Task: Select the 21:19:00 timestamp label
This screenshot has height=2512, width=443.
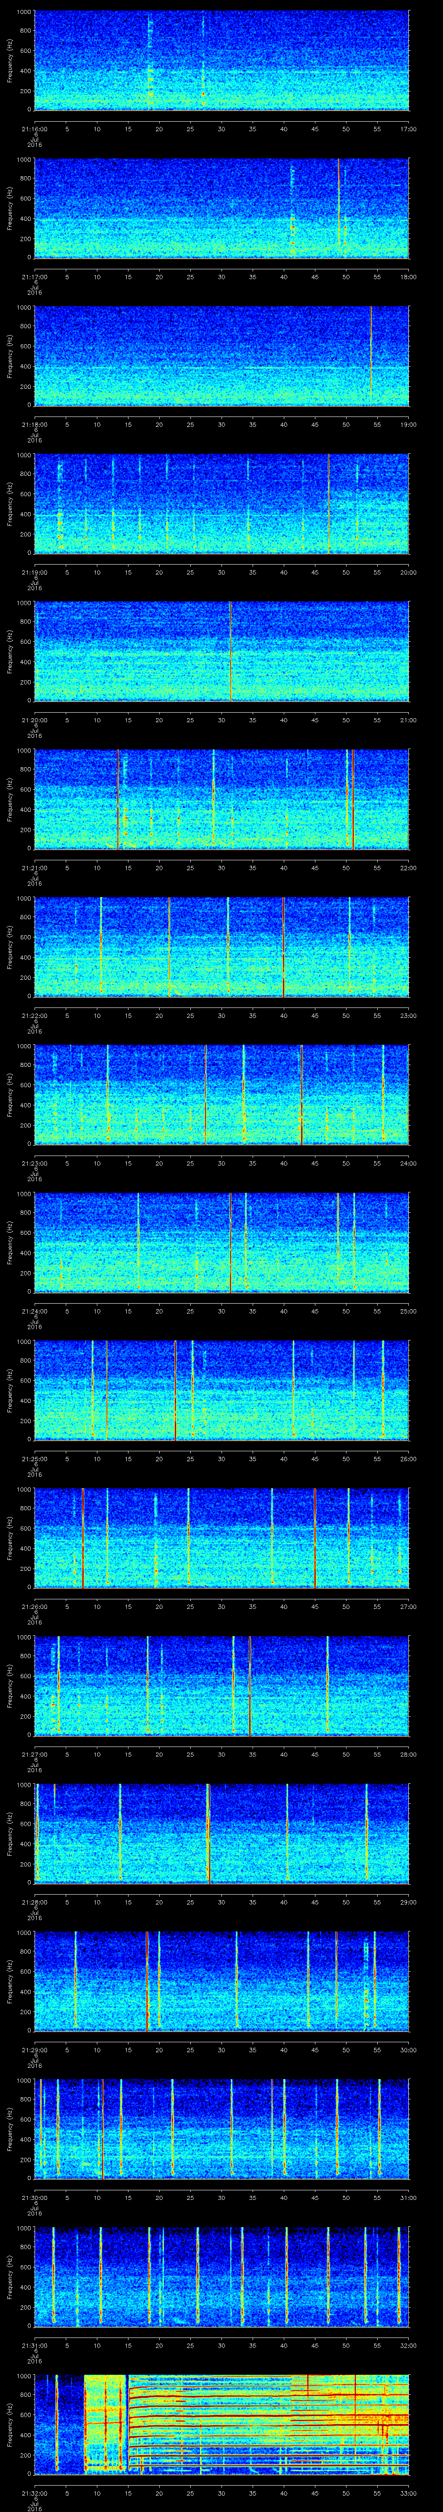Action: pyautogui.click(x=34, y=571)
